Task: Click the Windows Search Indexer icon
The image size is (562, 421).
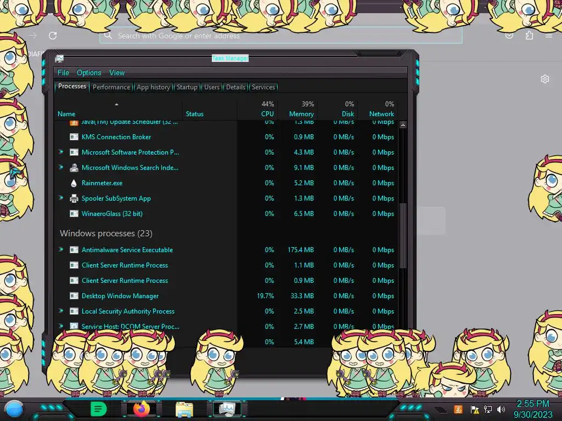Action: click(x=74, y=168)
